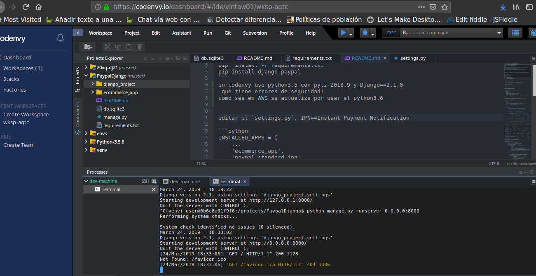Click the Paste clipboard icon
The width and height of the screenshot is (536, 276).
point(129,47)
